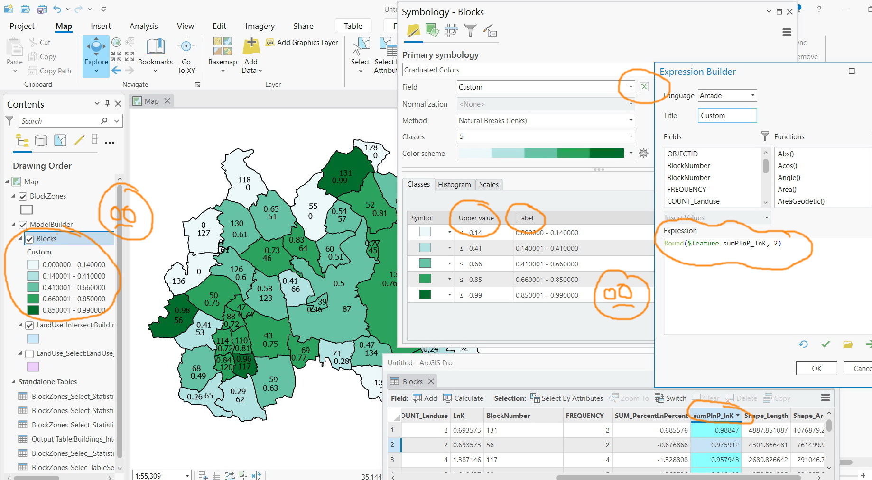Select the Explore tool on the ribbon
This screenshot has width=872, height=480.
click(x=96, y=52)
